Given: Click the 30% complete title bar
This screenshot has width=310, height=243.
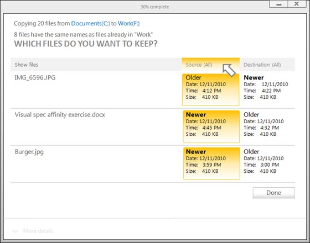Looking at the screenshot, I should tap(155, 7).
